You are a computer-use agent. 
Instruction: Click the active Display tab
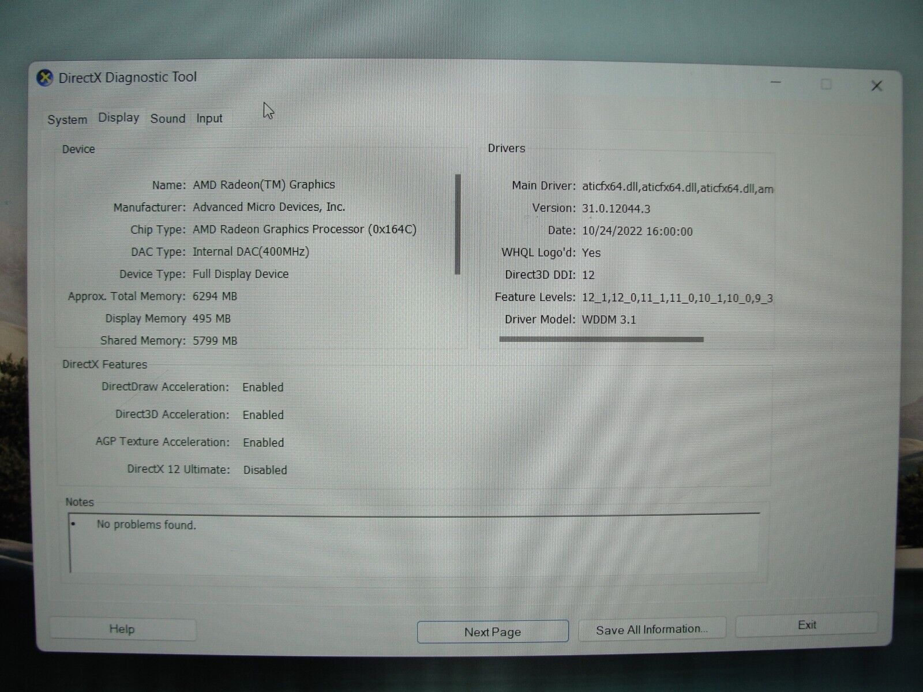(x=118, y=118)
